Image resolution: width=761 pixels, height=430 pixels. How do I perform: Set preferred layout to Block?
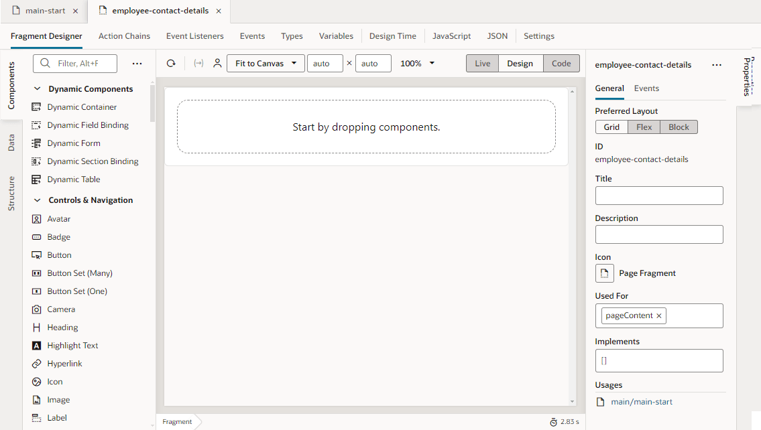pos(679,127)
